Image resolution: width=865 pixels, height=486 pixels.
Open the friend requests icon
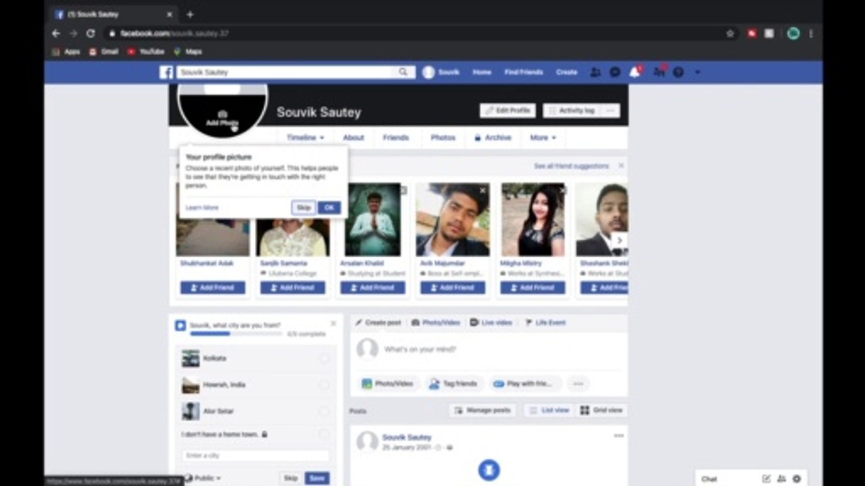595,72
